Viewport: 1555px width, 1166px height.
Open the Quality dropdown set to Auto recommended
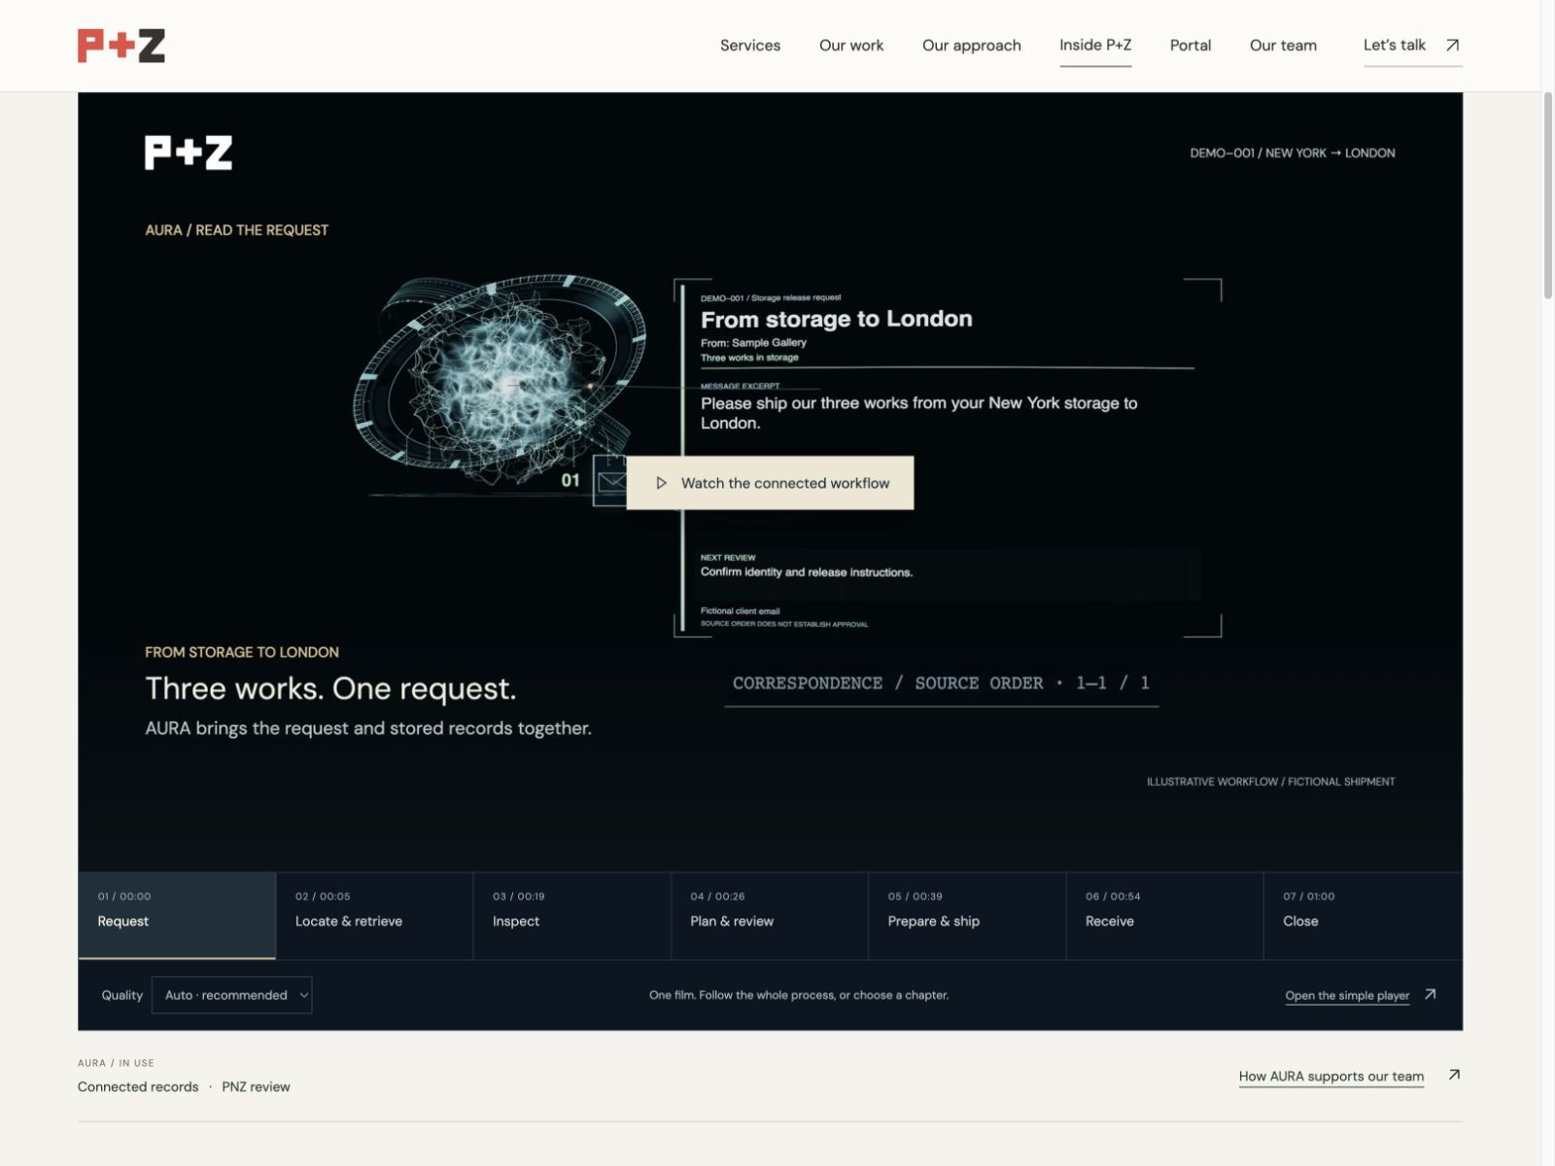pos(231,995)
